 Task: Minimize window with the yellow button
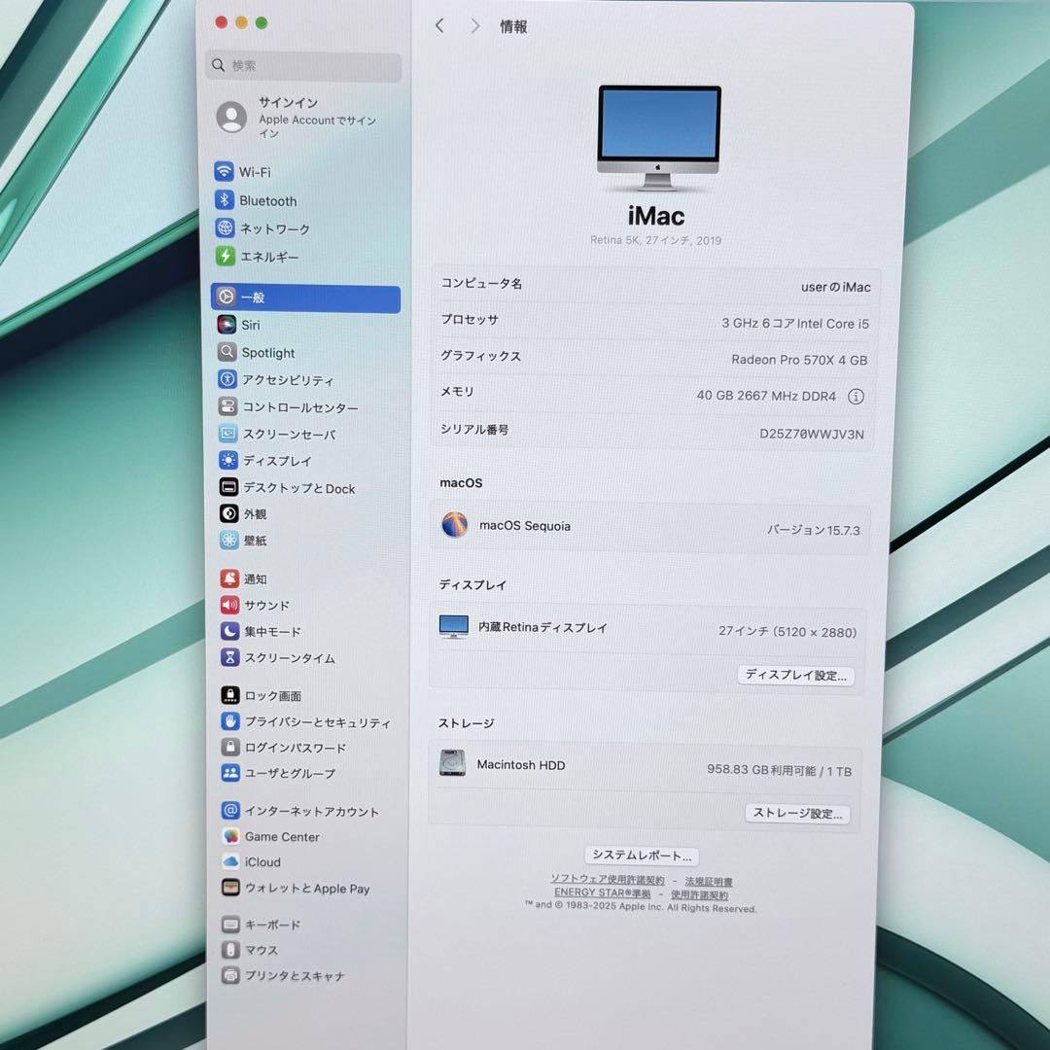coord(242,22)
